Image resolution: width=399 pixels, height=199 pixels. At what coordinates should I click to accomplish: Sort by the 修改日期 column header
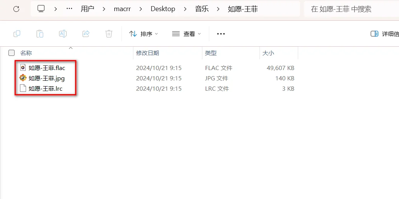(148, 53)
